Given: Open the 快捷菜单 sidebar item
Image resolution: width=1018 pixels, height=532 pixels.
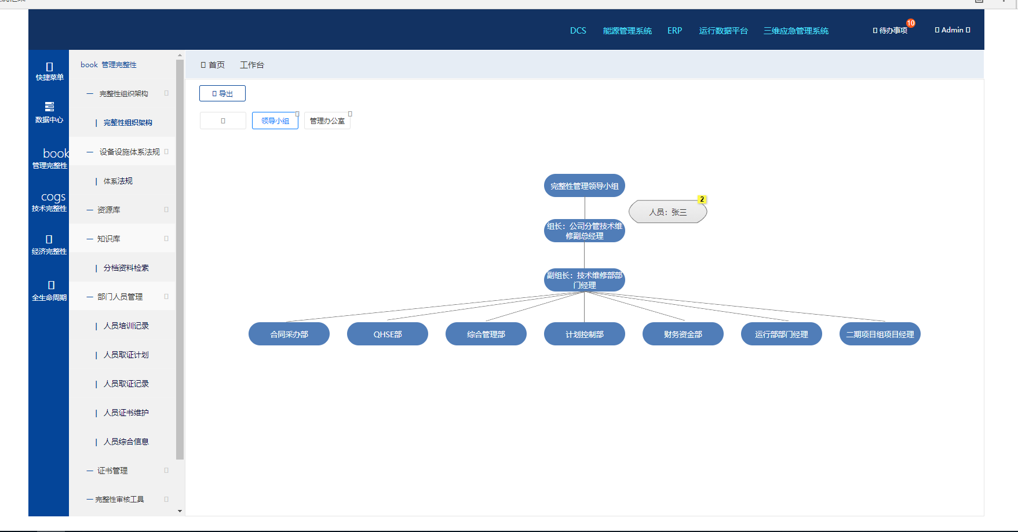Looking at the screenshot, I should (x=49, y=71).
